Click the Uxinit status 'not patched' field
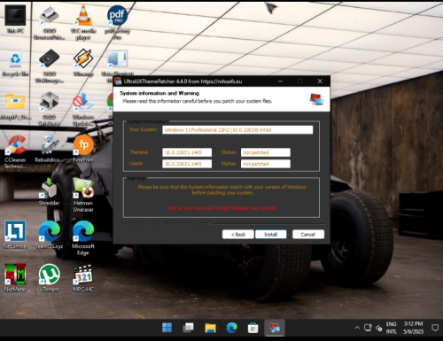Viewport: 443px width, 341px height. (x=266, y=164)
